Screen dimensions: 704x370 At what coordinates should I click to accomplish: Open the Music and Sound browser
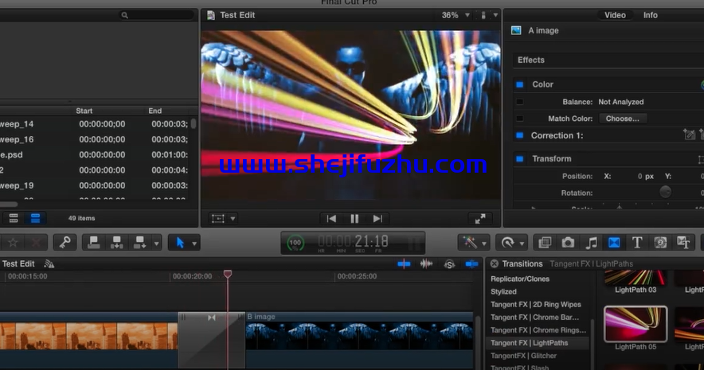[591, 243]
